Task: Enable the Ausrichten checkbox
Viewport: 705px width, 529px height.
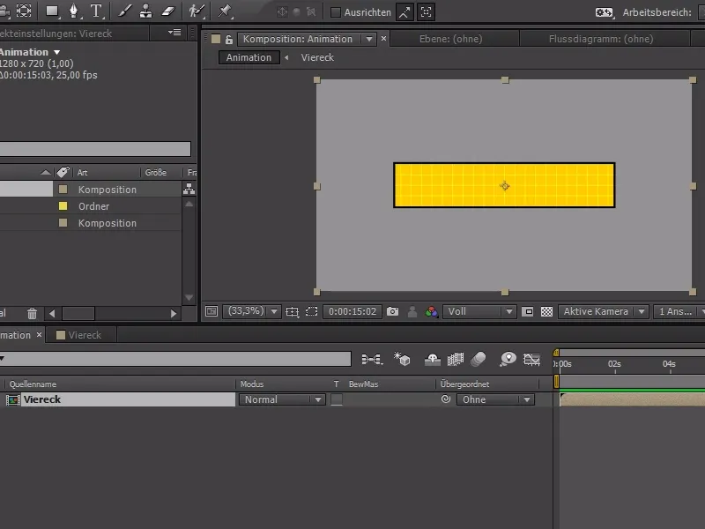Action: (335, 12)
